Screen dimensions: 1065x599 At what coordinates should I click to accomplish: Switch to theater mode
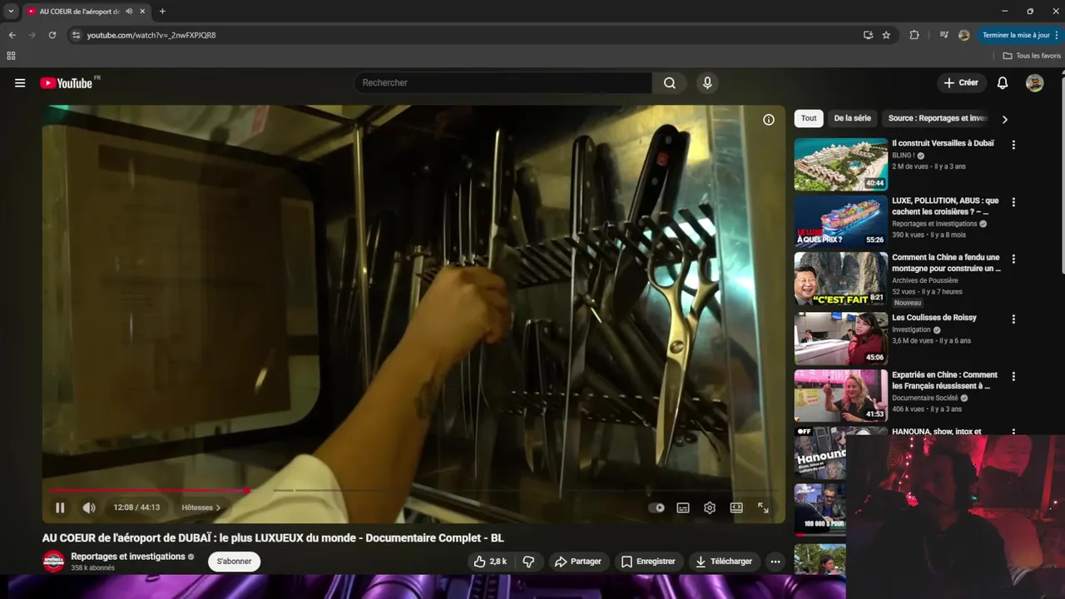[x=736, y=507]
